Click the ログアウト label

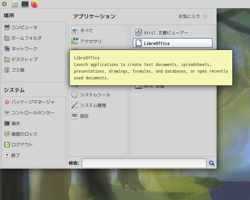click(x=22, y=145)
